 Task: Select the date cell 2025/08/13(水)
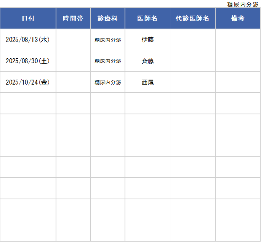pos(28,40)
